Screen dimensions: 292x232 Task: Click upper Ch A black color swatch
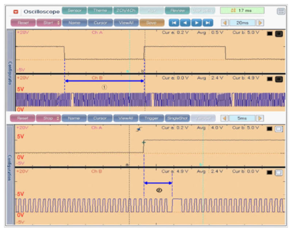pyautogui.click(x=270, y=34)
